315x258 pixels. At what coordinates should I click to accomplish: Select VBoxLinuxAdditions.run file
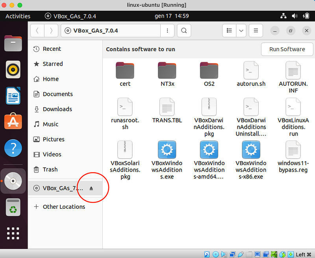[x=293, y=117]
